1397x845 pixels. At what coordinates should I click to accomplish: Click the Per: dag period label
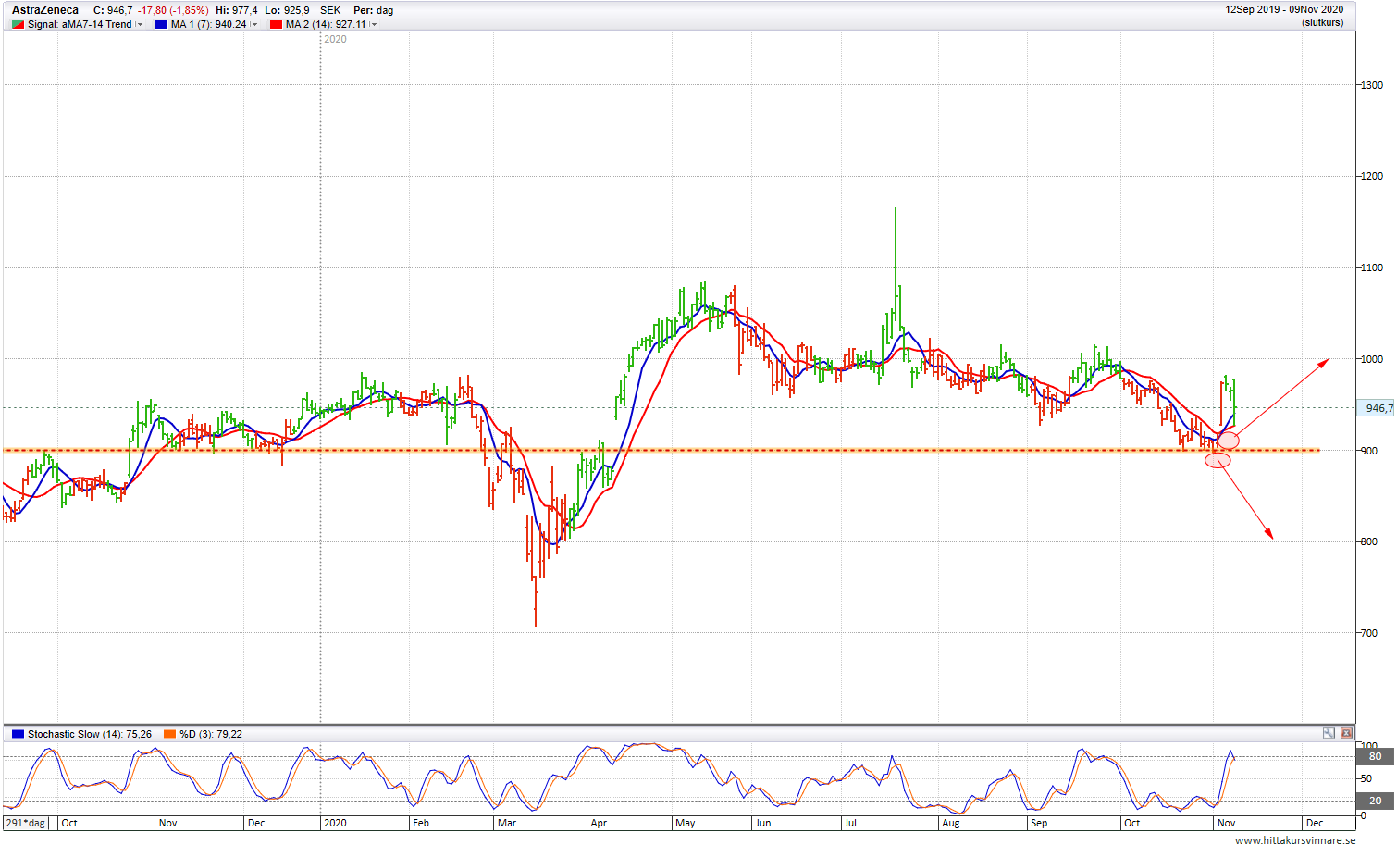pyautogui.click(x=373, y=10)
